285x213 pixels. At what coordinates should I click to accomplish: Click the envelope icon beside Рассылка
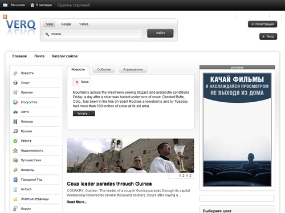tap(5, 5)
